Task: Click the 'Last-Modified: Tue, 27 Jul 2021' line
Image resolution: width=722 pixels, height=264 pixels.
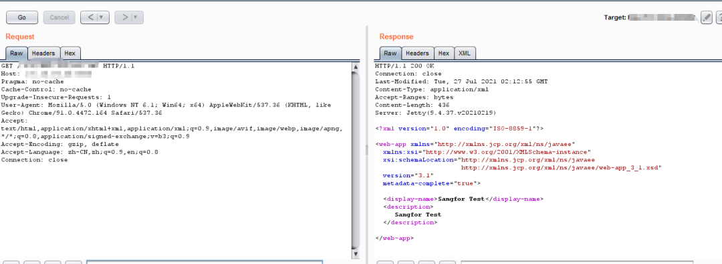Action: [x=461, y=82]
